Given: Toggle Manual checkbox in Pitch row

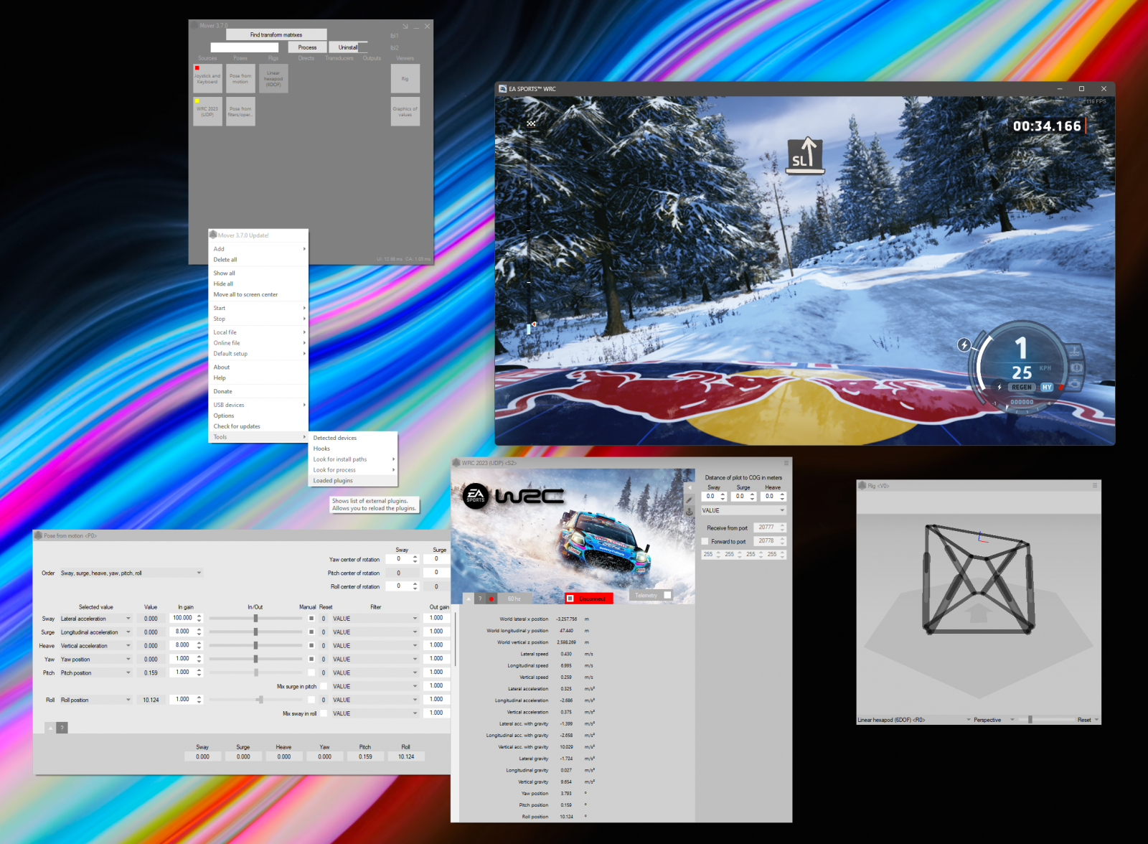Looking at the screenshot, I should (311, 672).
